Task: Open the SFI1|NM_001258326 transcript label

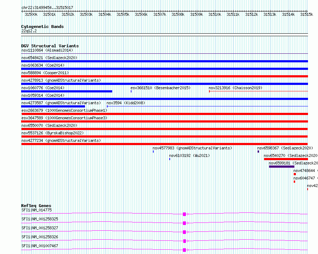Action: coord(40,237)
